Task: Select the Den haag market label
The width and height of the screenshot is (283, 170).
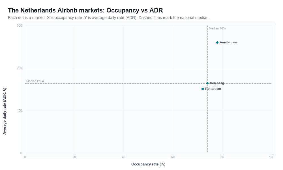Action: coord(217,83)
